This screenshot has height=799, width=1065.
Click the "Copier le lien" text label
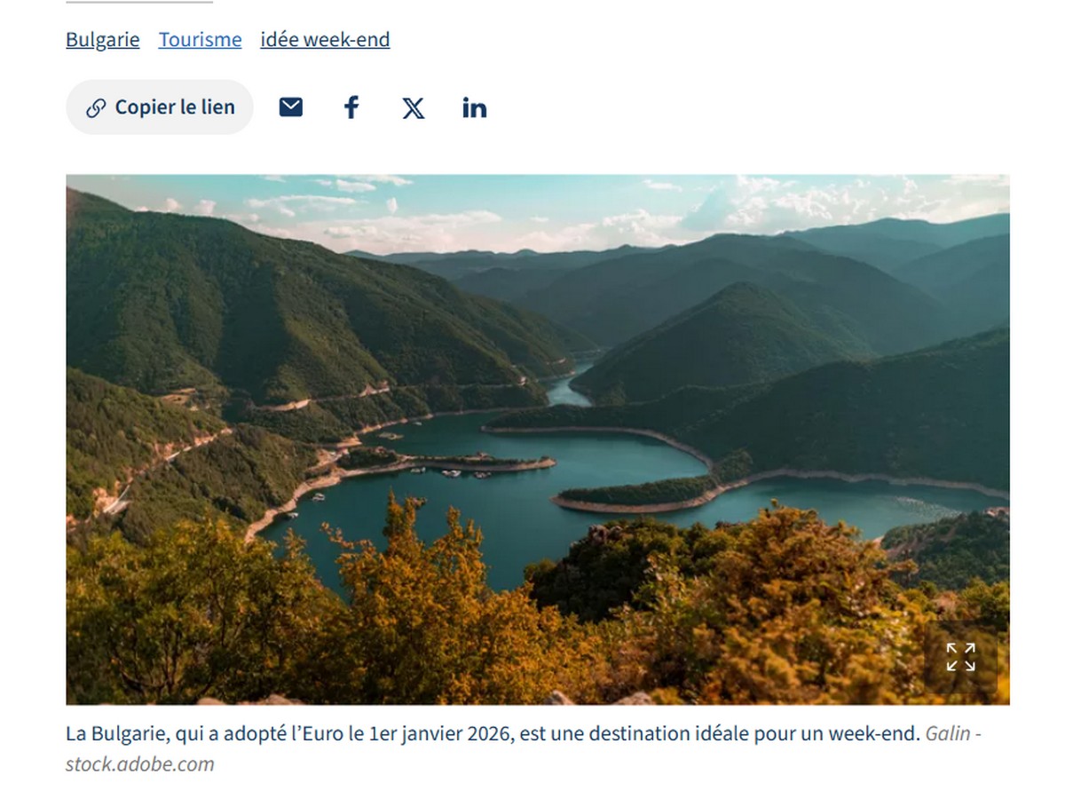(175, 107)
